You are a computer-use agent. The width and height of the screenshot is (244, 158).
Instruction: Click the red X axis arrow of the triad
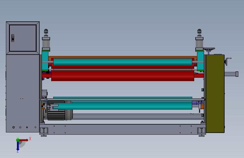pyautogui.click(x=24, y=140)
